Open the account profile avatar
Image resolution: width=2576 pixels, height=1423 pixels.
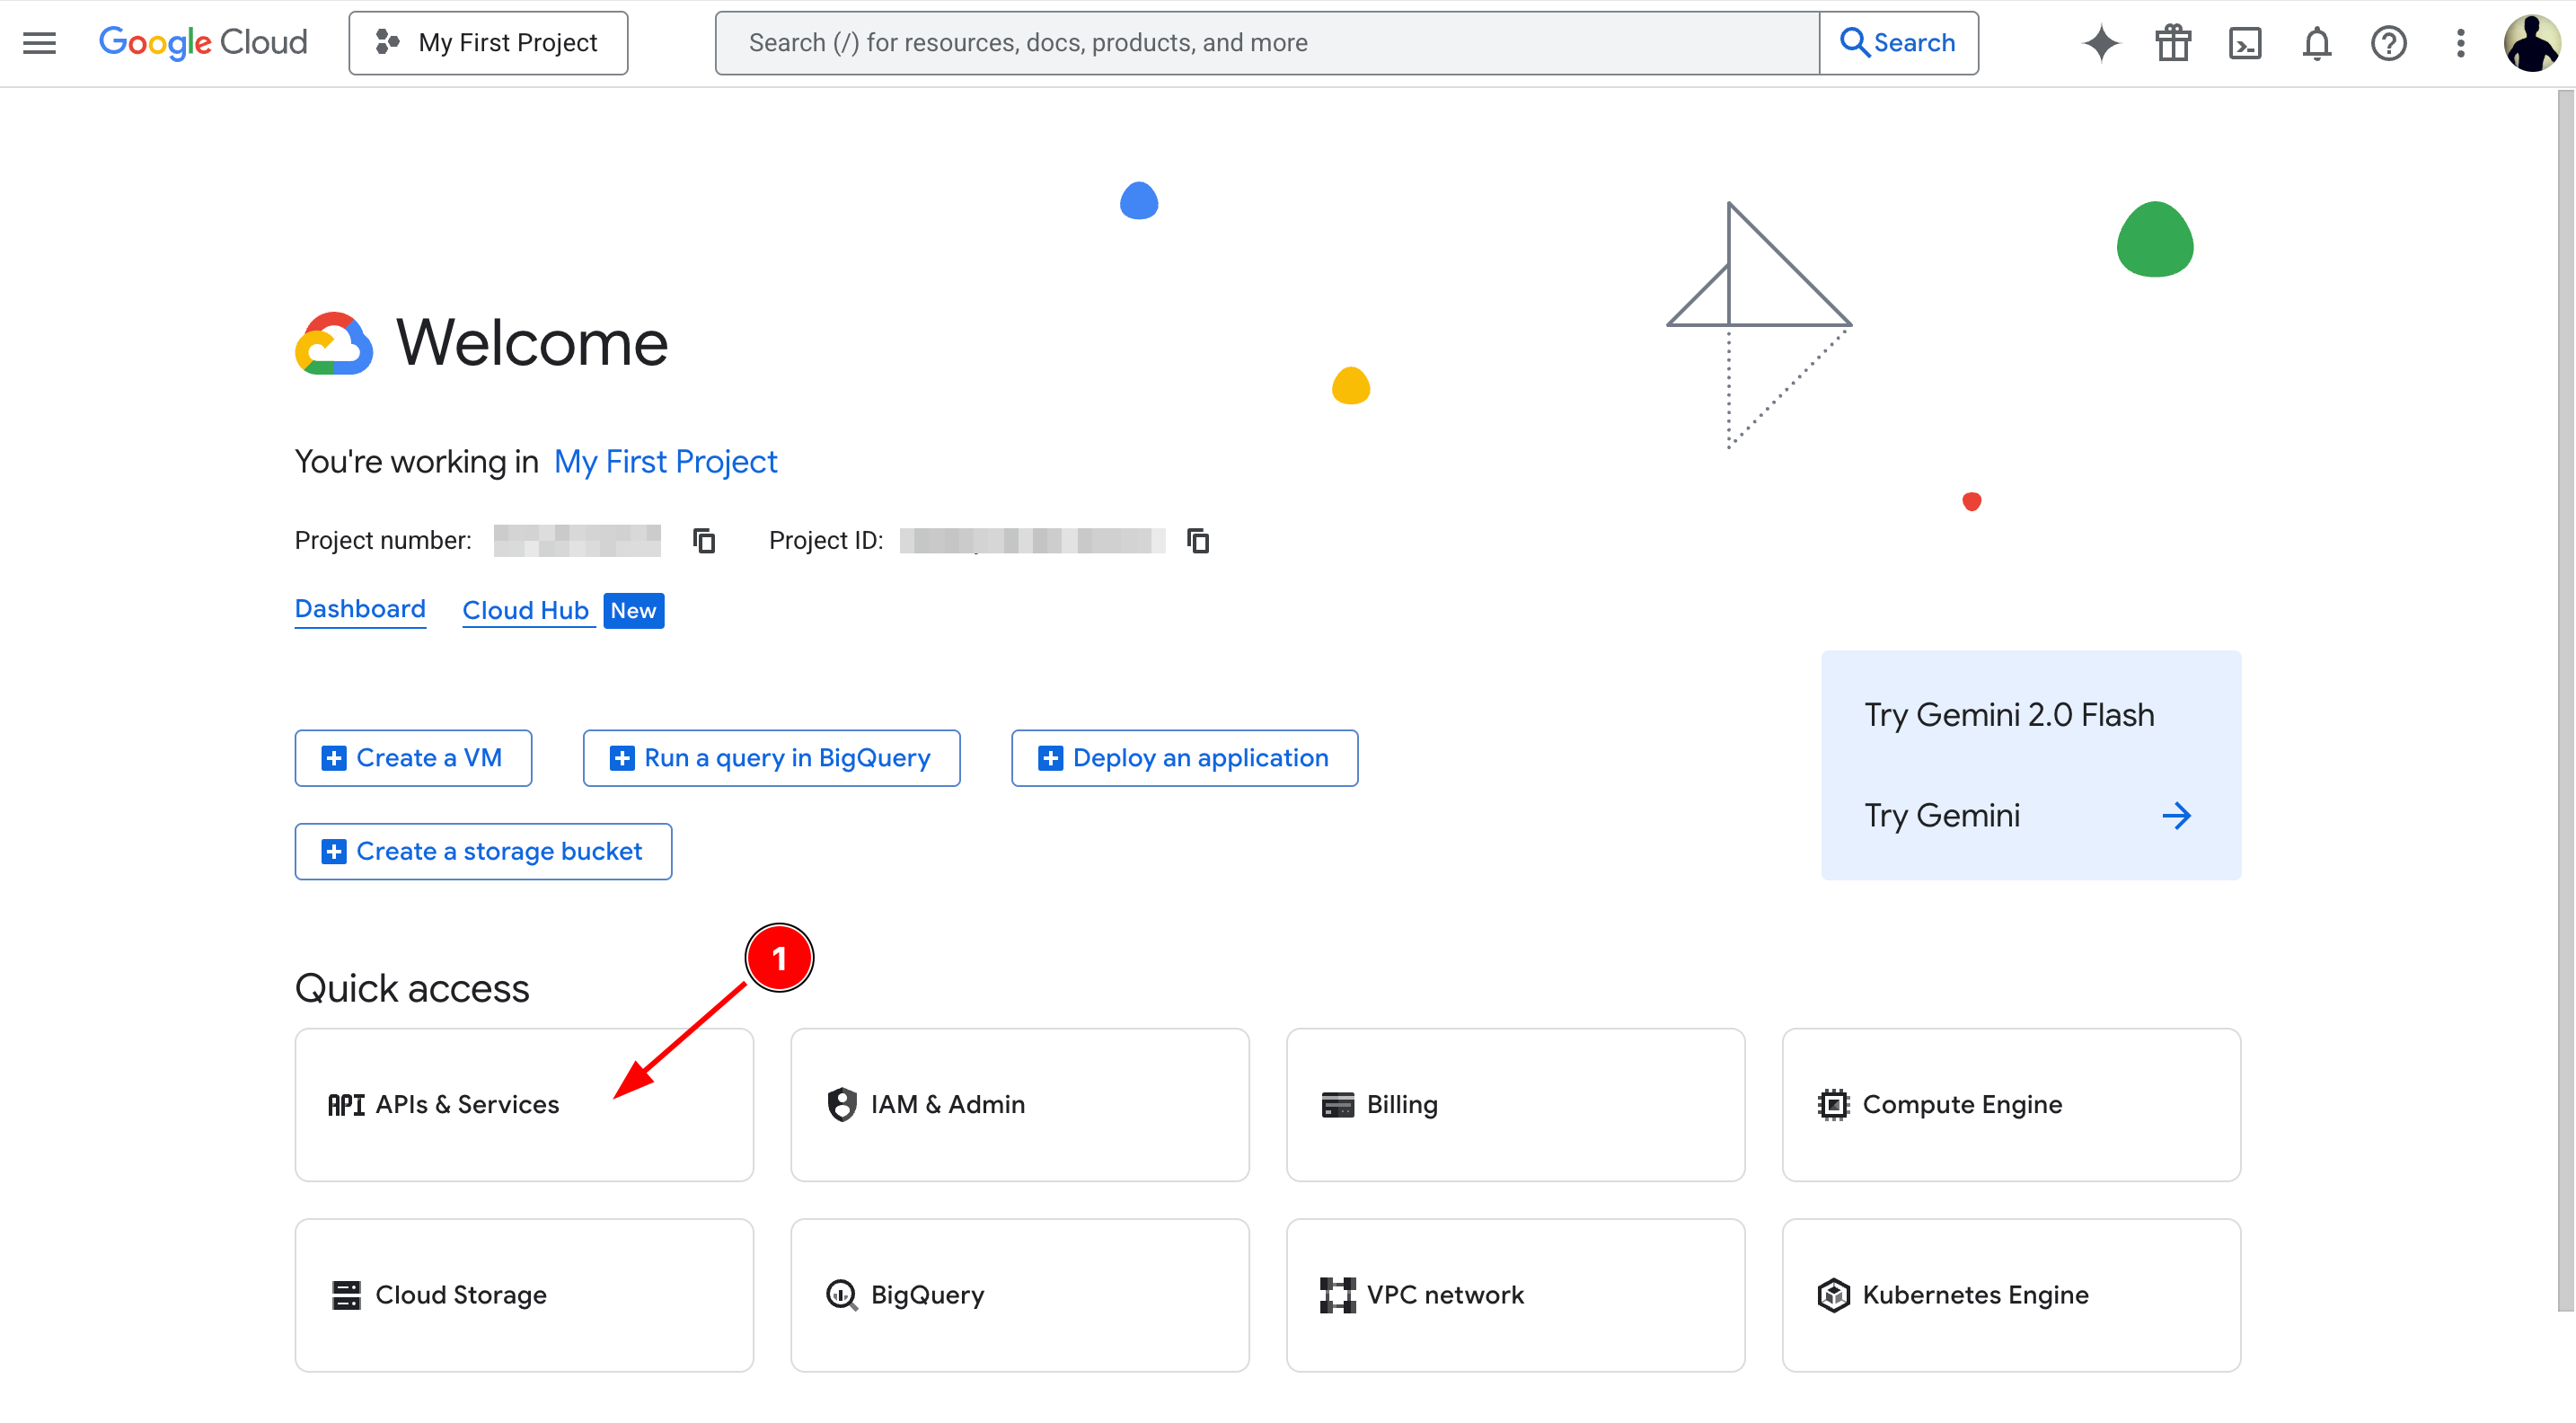pos(2533,43)
